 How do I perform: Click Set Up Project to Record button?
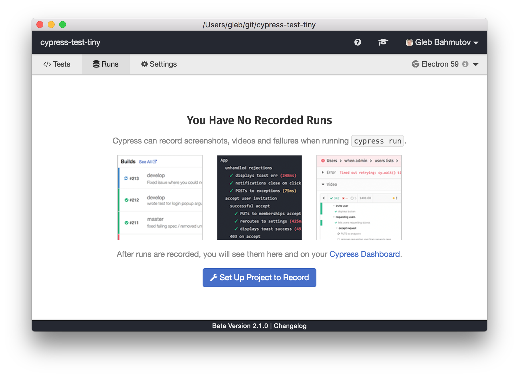(259, 277)
